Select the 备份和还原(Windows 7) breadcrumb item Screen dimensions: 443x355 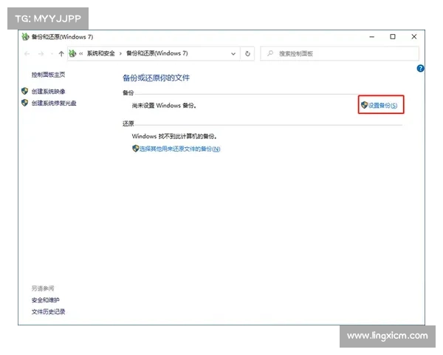(157, 54)
